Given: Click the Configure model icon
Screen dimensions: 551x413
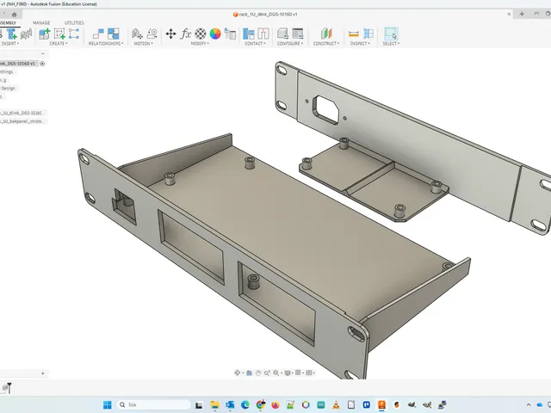Looking at the screenshot, I should pyautogui.click(x=282, y=34).
